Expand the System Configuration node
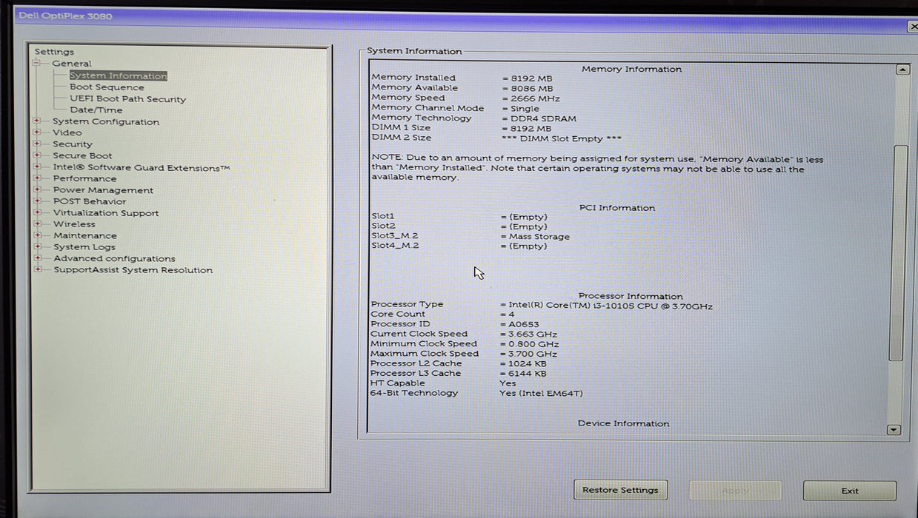 (x=37, y=121)
